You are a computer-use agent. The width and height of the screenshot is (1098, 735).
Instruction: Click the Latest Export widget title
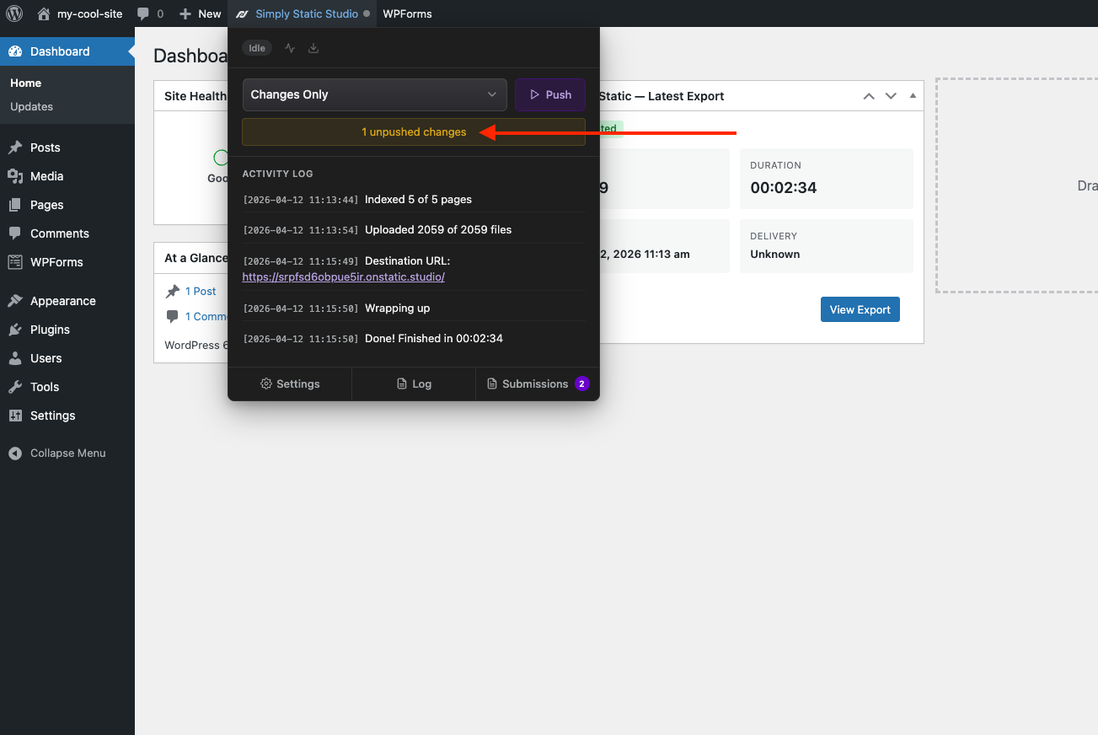[661, 96]
